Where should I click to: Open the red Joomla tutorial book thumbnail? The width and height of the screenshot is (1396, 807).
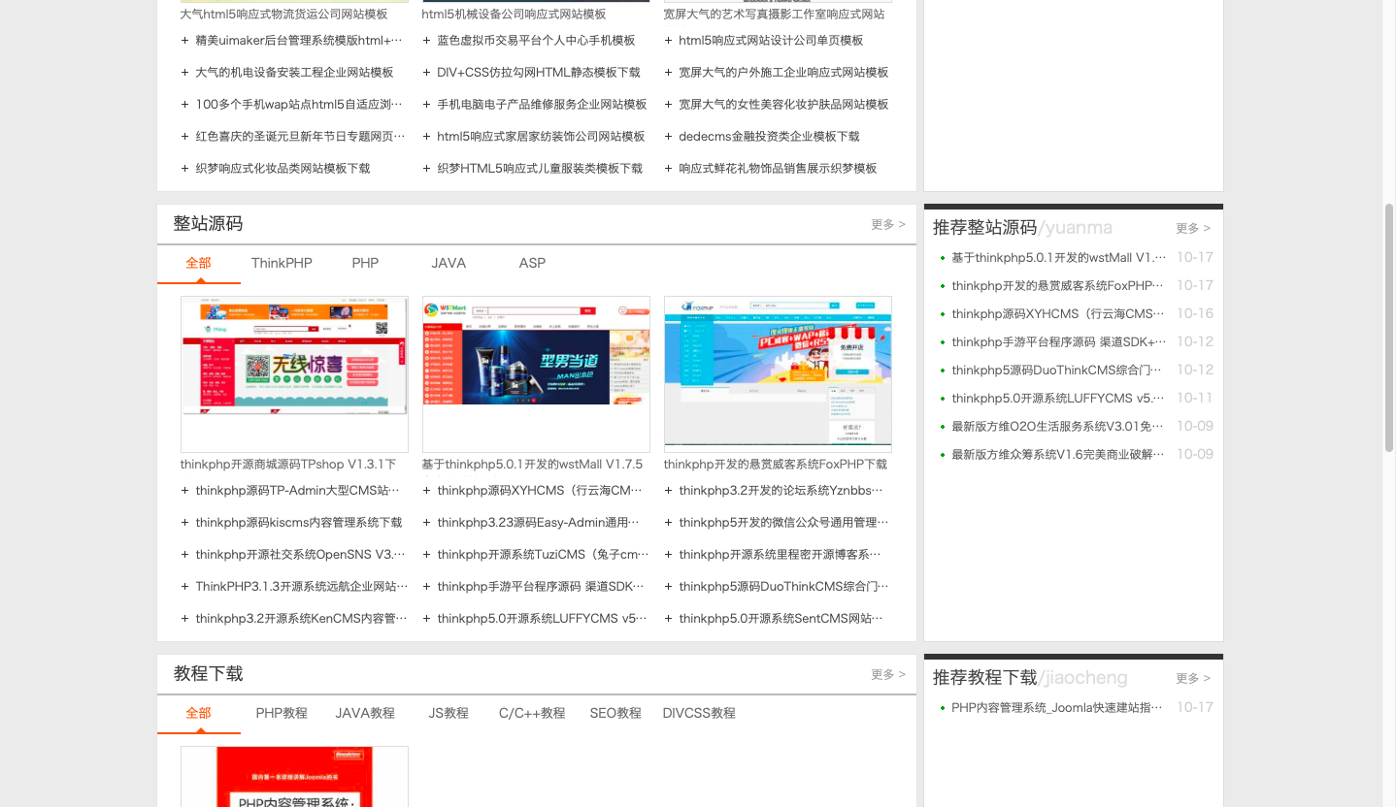[x=294, y=776]
